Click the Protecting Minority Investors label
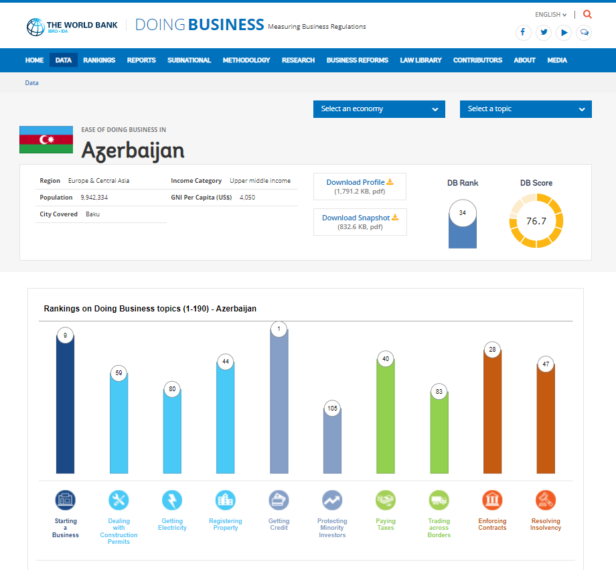 (x=332, y=528)
